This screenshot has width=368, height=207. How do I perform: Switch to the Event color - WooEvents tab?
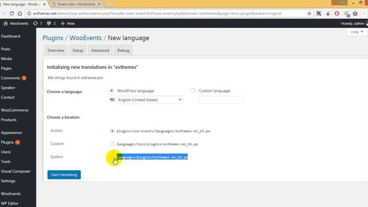point(76,4)
